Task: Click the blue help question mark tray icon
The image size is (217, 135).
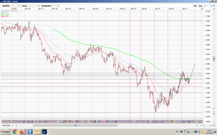Action: [182, 132]
